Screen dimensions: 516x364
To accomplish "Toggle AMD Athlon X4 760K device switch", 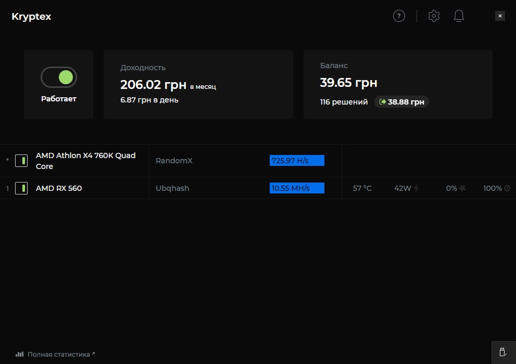I will pyautogui.click(x=21, y=161).
